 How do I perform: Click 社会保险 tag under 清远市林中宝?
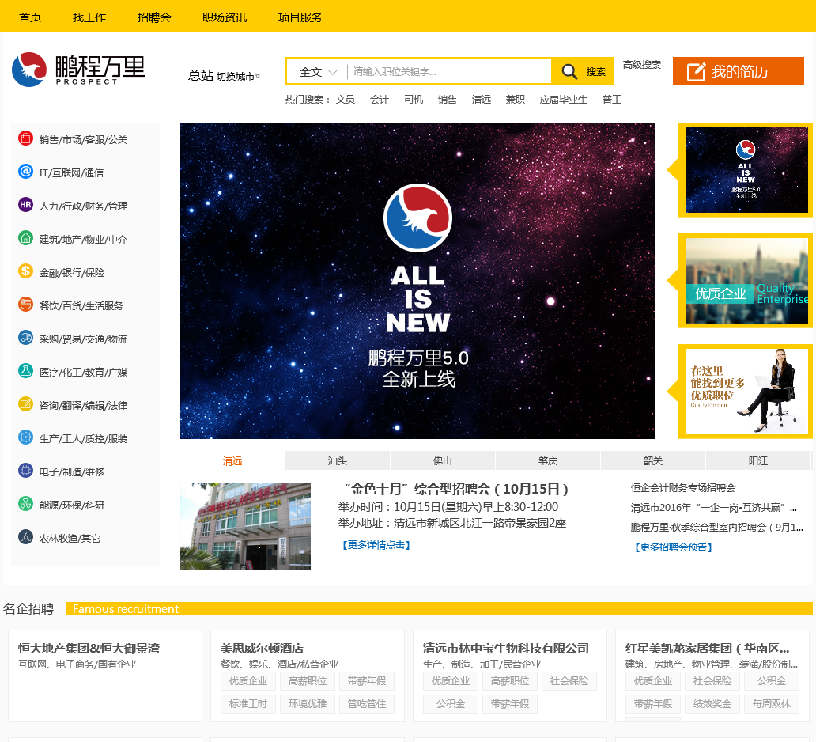click(x=569, y=681)
